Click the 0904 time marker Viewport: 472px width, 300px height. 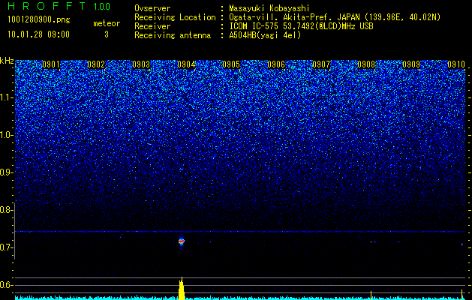pos(186,64)
